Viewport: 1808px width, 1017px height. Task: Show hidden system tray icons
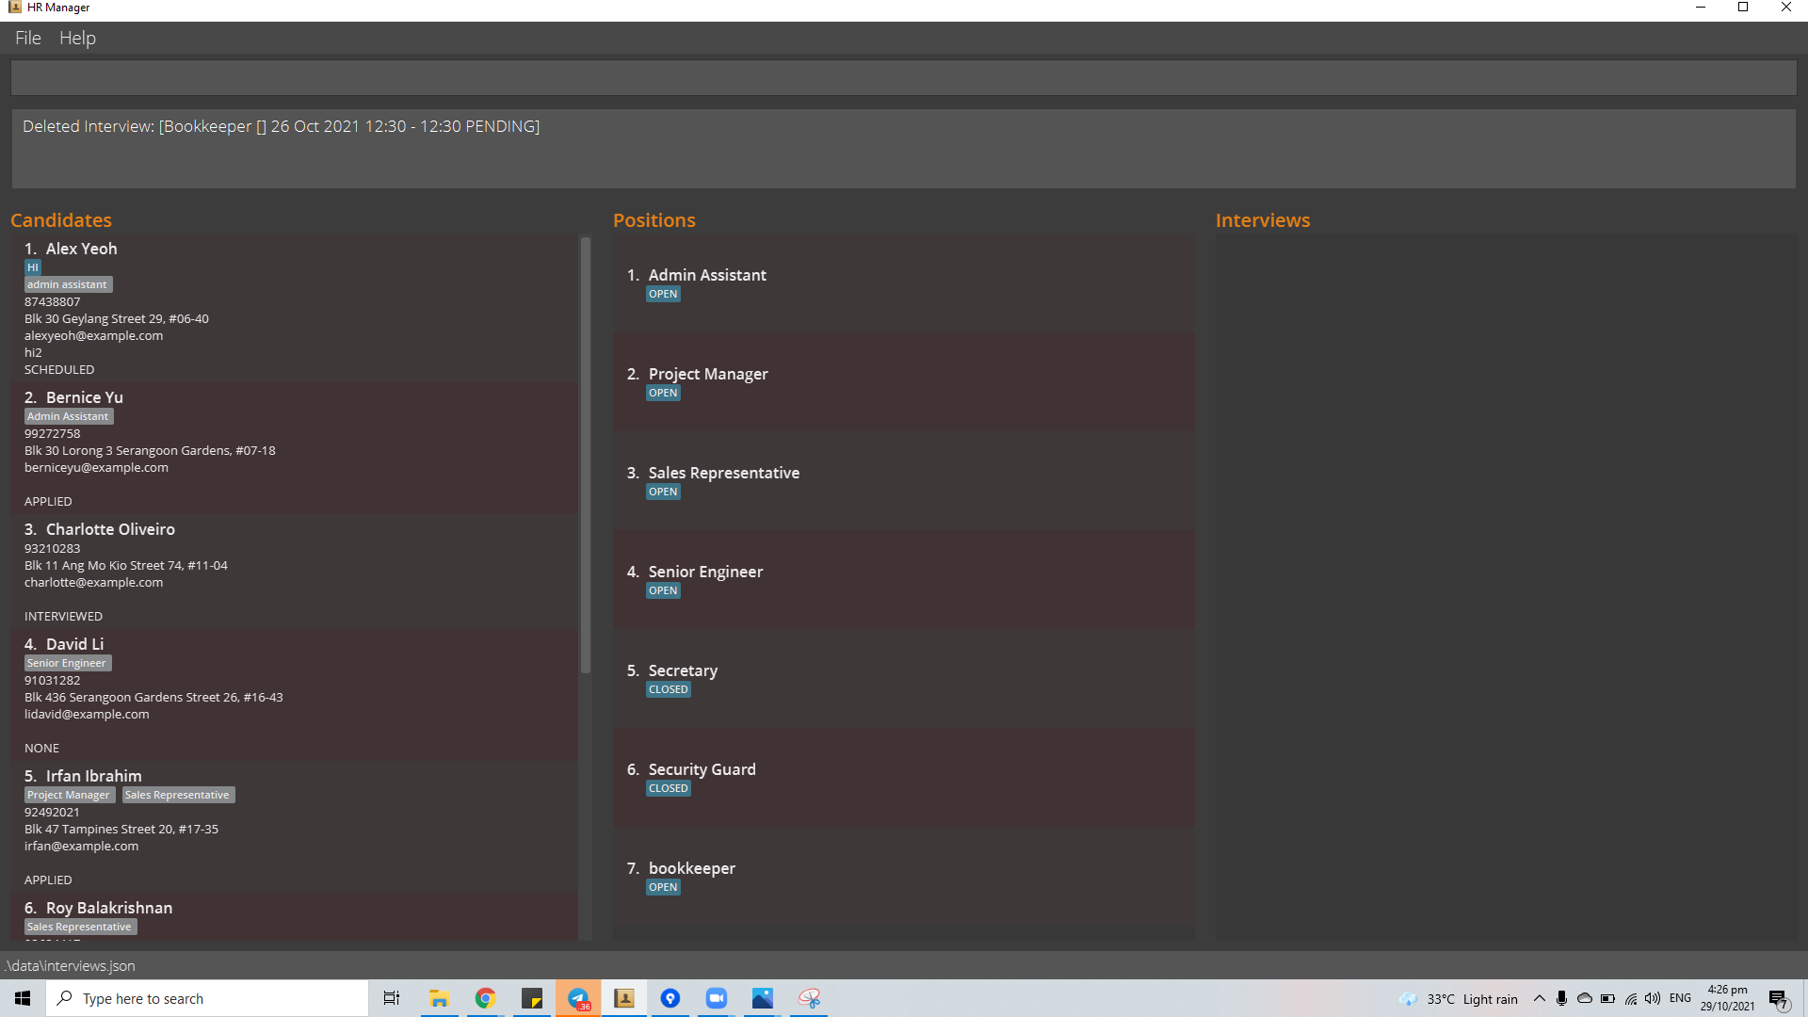tap(1540, 998)
